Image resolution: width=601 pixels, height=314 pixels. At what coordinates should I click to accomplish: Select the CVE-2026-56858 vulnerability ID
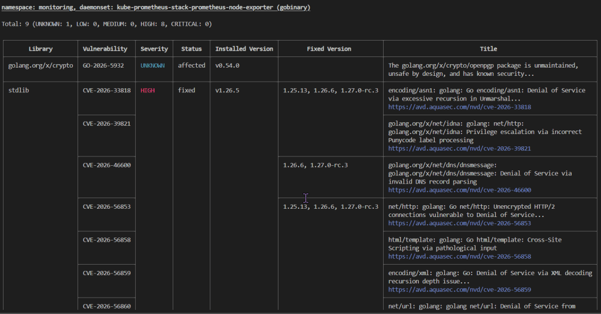106,240
